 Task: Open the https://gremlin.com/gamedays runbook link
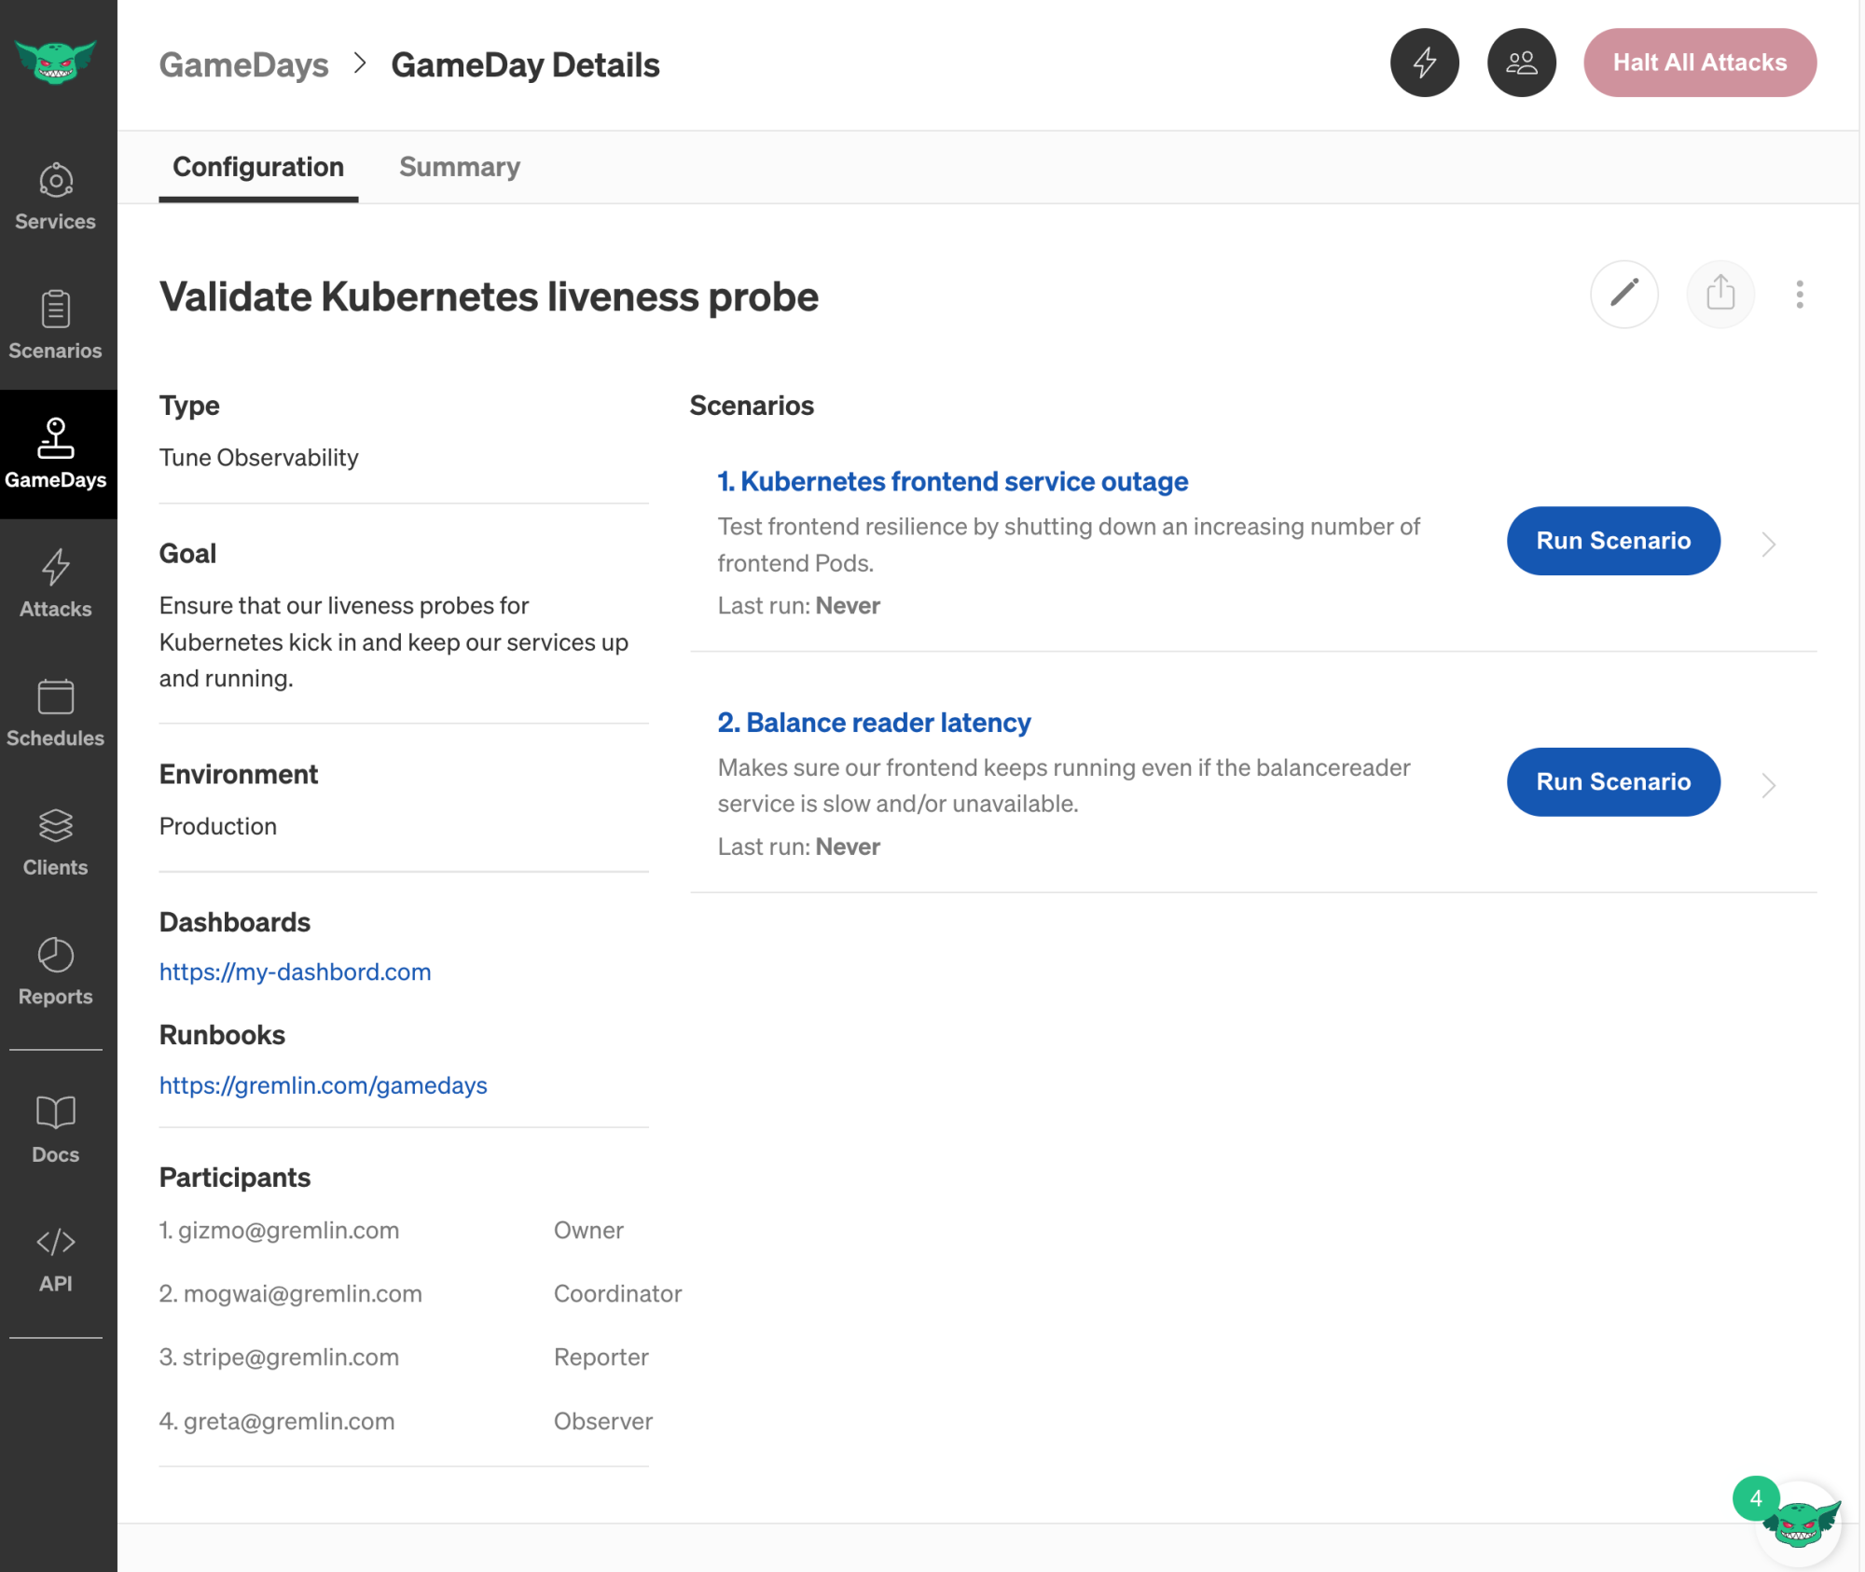click(323, 1084)
